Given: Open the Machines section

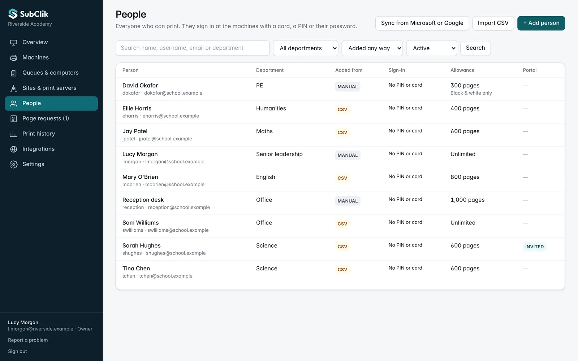Looking at the screenshot, I should click(x=51, y=57).
